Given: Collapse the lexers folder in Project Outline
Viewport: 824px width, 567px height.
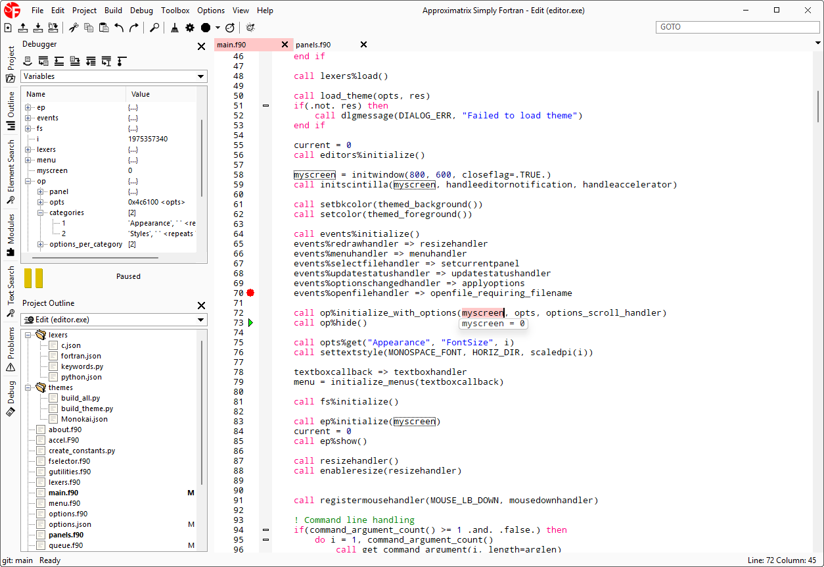Looking at the screenshot, I should coord(28,335).
